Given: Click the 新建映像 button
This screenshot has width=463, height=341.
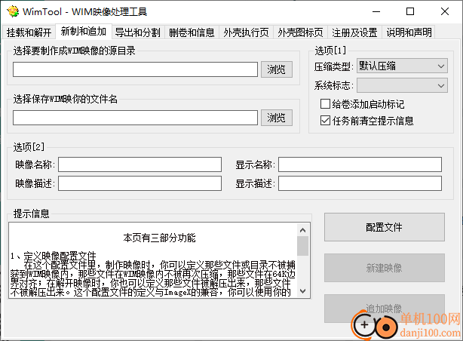Looking at the screenshot, I should 385,268.
